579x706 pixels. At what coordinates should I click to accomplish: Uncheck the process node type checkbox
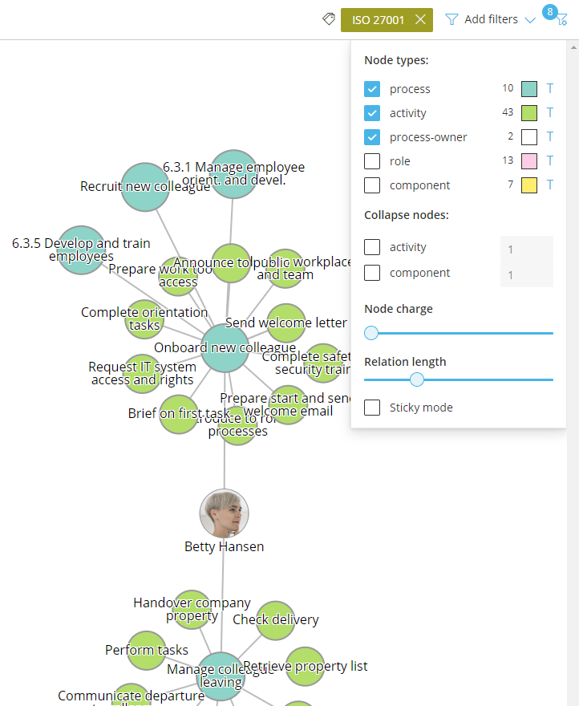[372, 89]
